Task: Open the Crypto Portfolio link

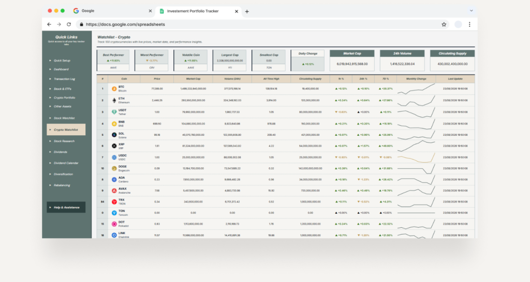Action: point(64,98)
